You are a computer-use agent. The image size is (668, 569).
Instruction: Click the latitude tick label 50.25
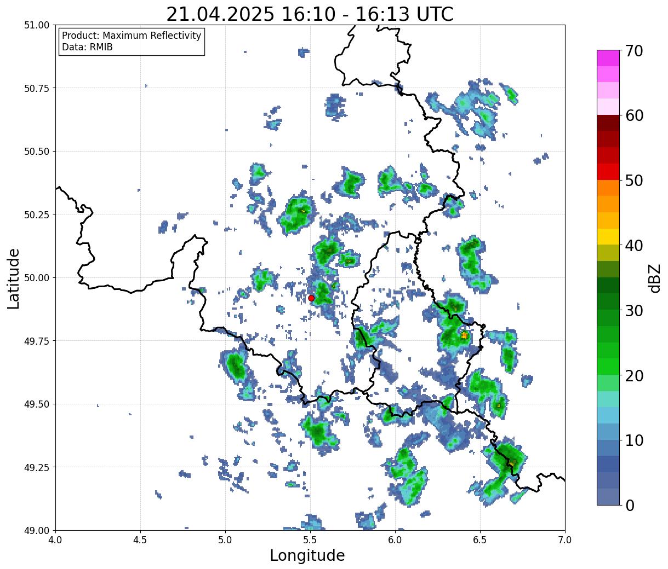(x=37, y=214)
